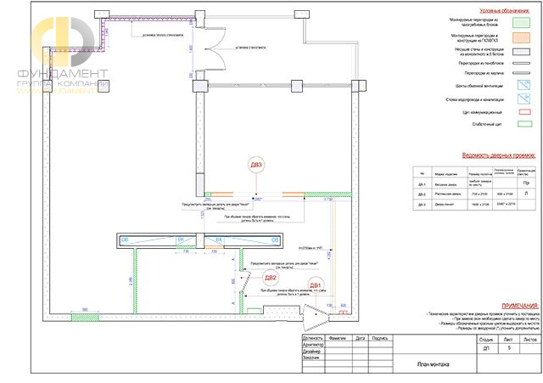The image size is (543, 383).
Task: Click the Фундамент company logo emblem
Action: point(63,42)
